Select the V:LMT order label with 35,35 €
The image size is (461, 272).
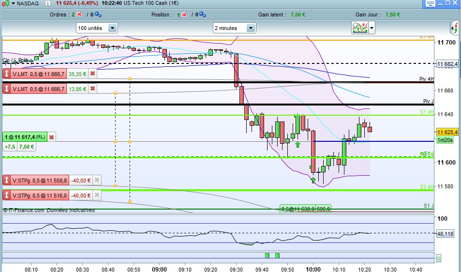click(x=38, y=74)
